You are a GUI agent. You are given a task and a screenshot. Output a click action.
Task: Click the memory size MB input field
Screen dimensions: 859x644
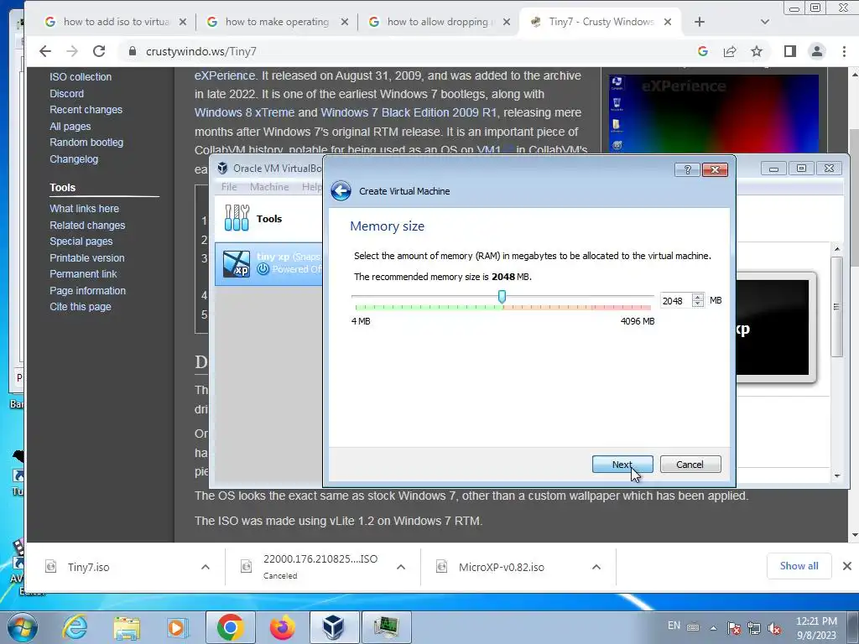676,301
